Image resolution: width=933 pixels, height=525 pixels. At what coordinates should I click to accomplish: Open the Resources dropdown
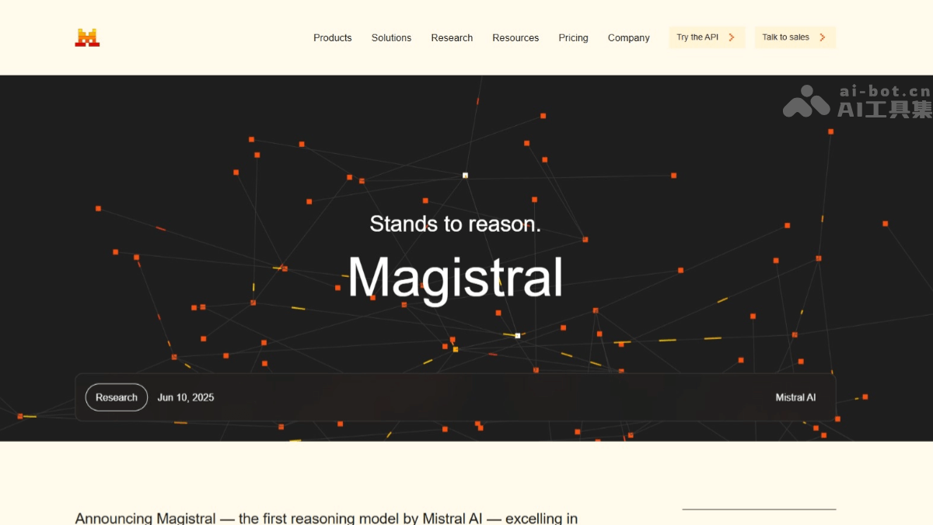tap(515, 37)
